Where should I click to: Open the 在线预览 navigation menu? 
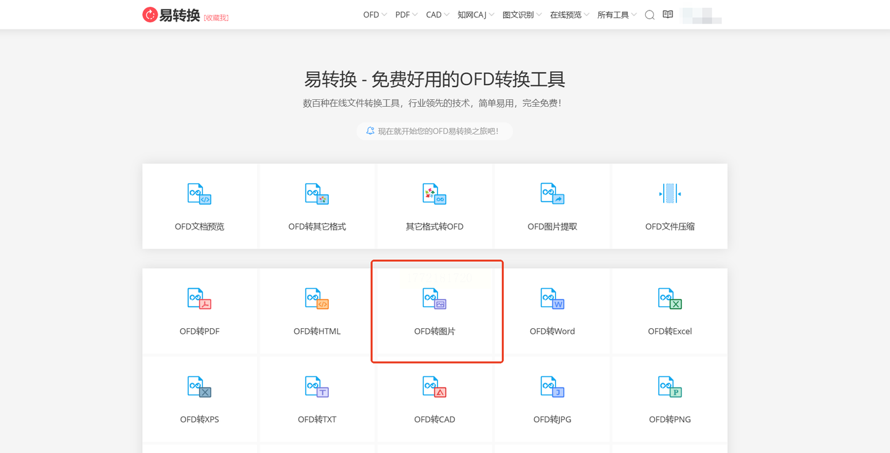pyautogui.click(x=569, y=15)
